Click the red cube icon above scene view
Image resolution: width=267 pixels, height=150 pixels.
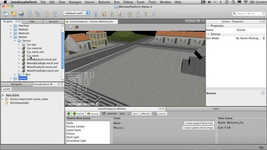(76, 27)
